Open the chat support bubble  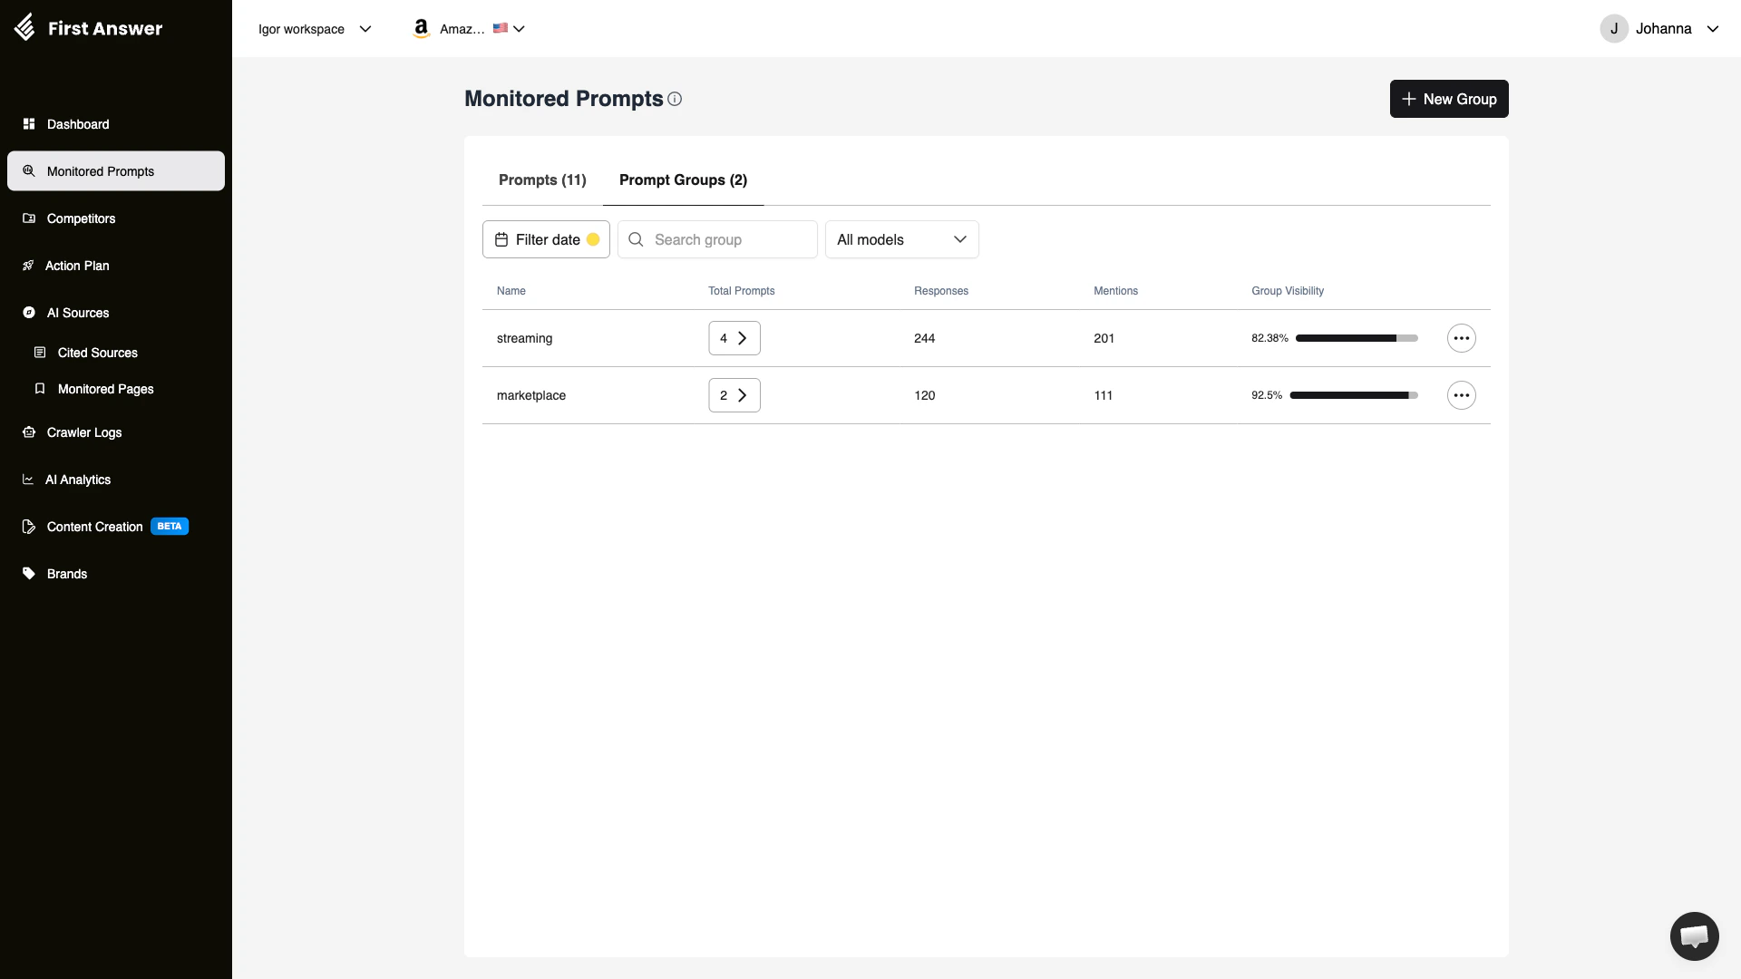(x=1695, y=936)
